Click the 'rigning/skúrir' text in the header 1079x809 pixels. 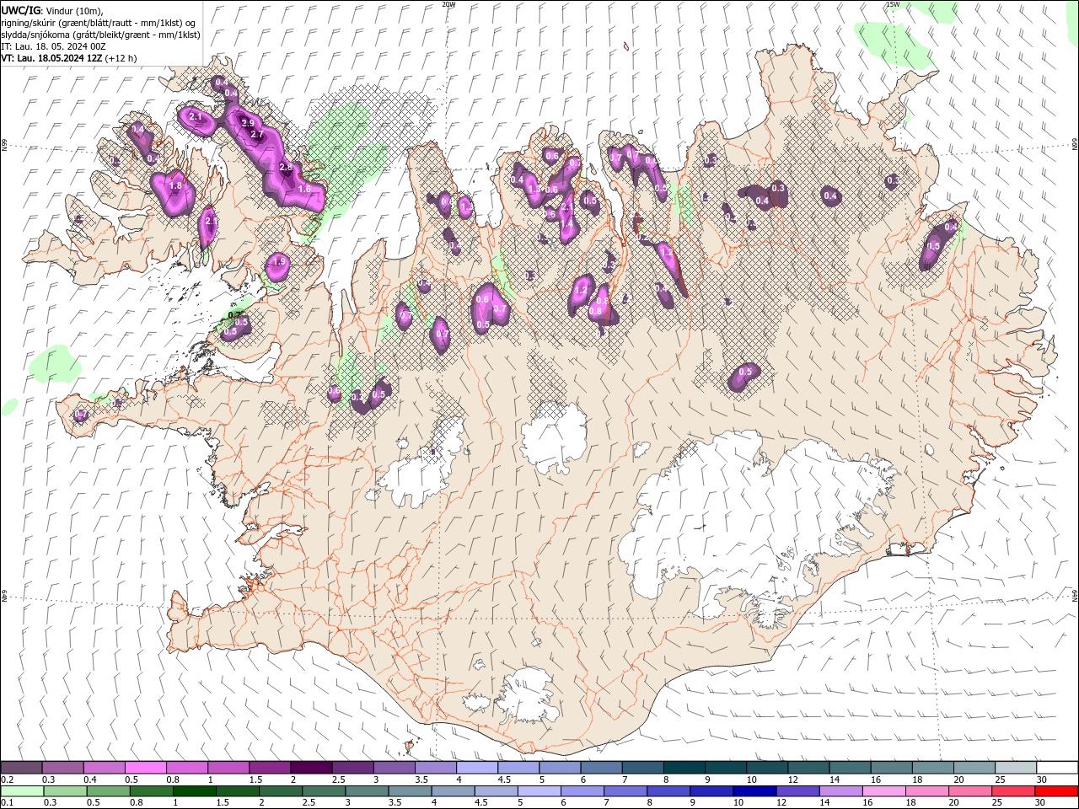[x=30, y=23]
